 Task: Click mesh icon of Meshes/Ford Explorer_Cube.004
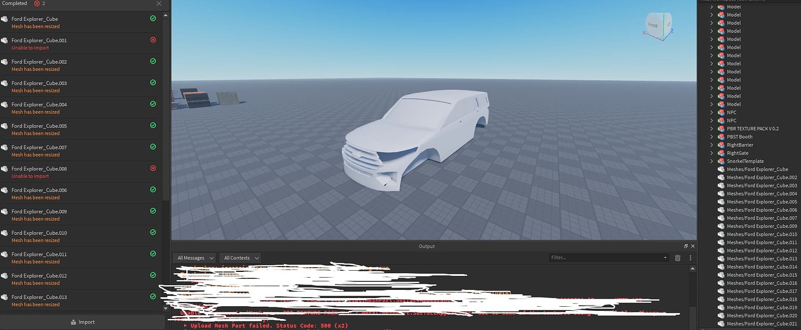pos(721,193)
